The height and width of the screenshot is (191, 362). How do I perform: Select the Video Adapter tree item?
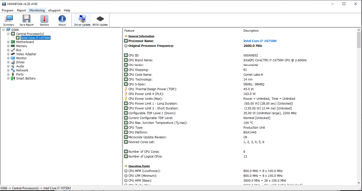[x=26, y=54]
